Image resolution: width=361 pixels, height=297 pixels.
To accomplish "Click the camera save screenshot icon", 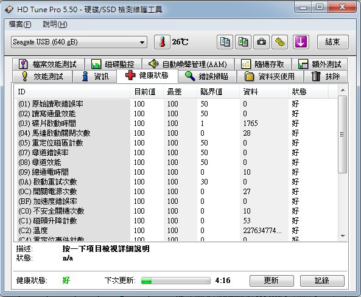I will click(261, 42).
